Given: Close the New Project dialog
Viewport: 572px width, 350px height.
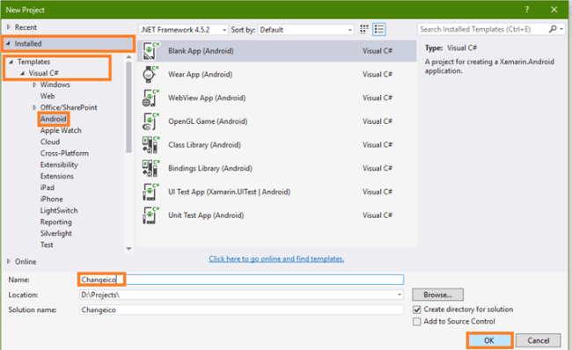Looking at the screenshot, I should coord(554,10).
